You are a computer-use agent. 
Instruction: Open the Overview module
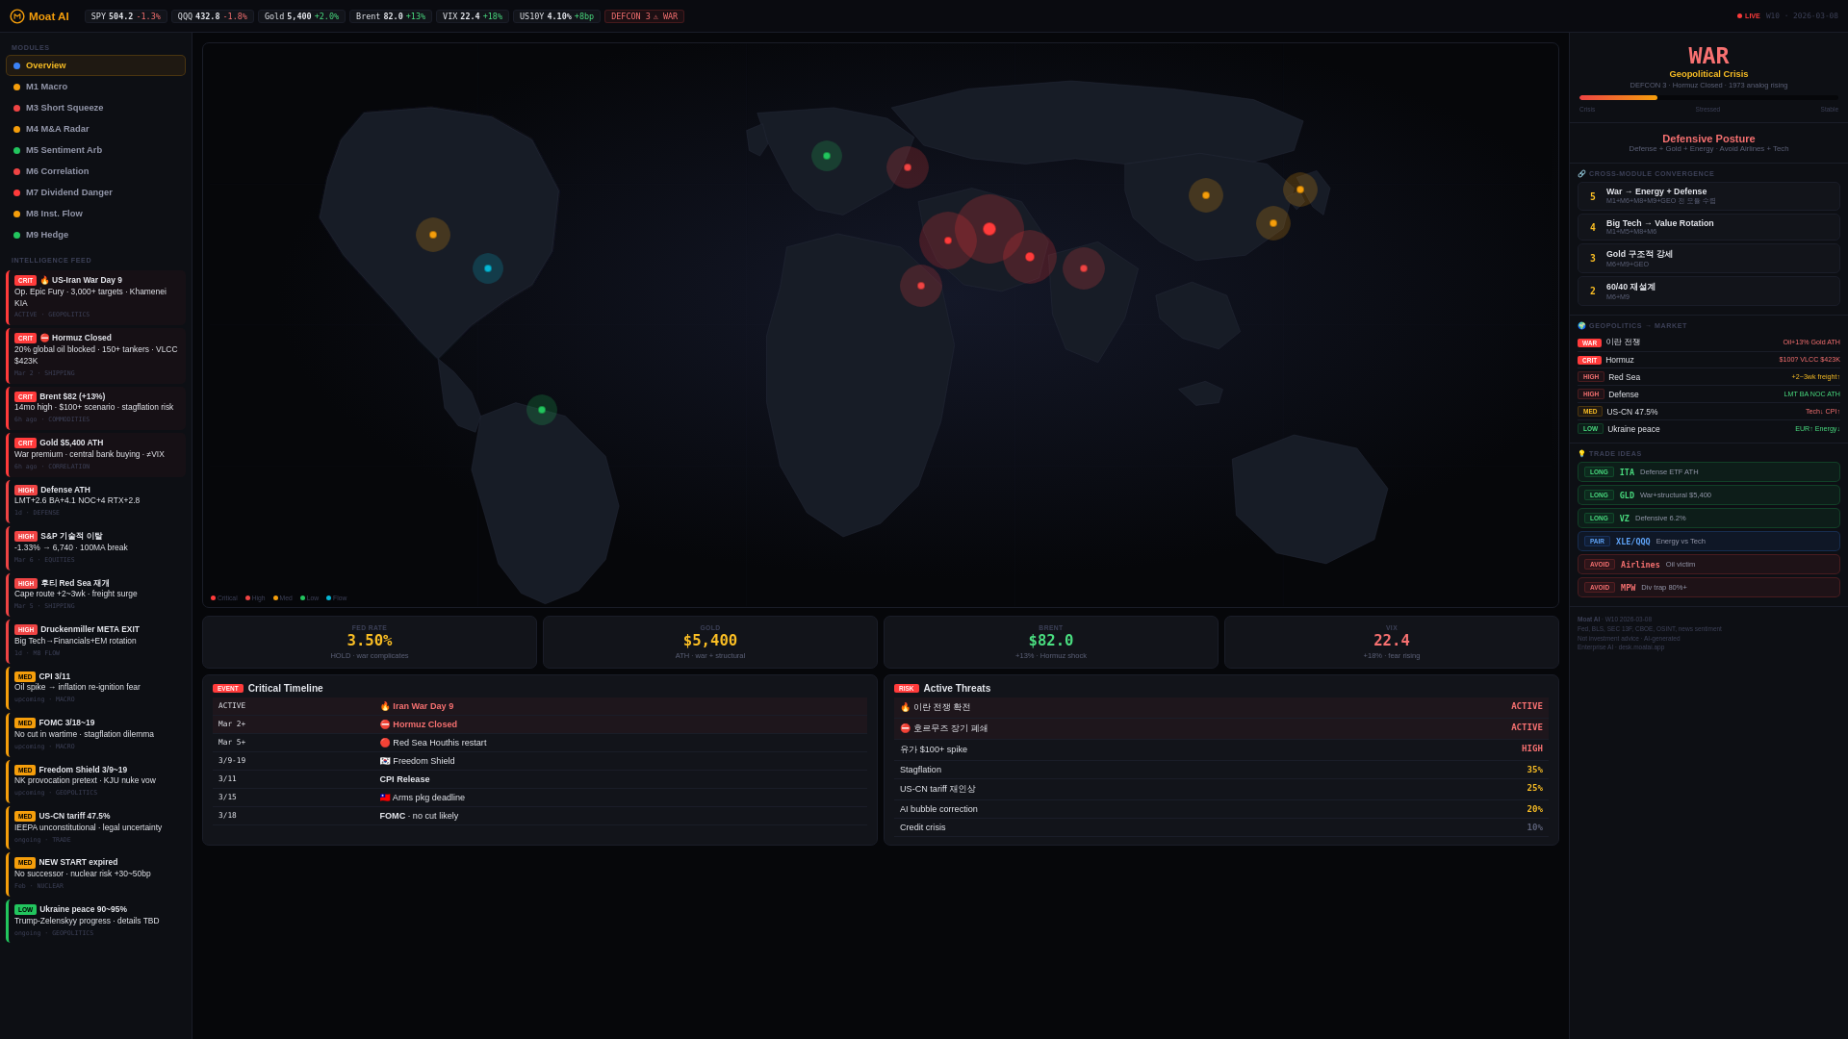click(x=95, y=65)
